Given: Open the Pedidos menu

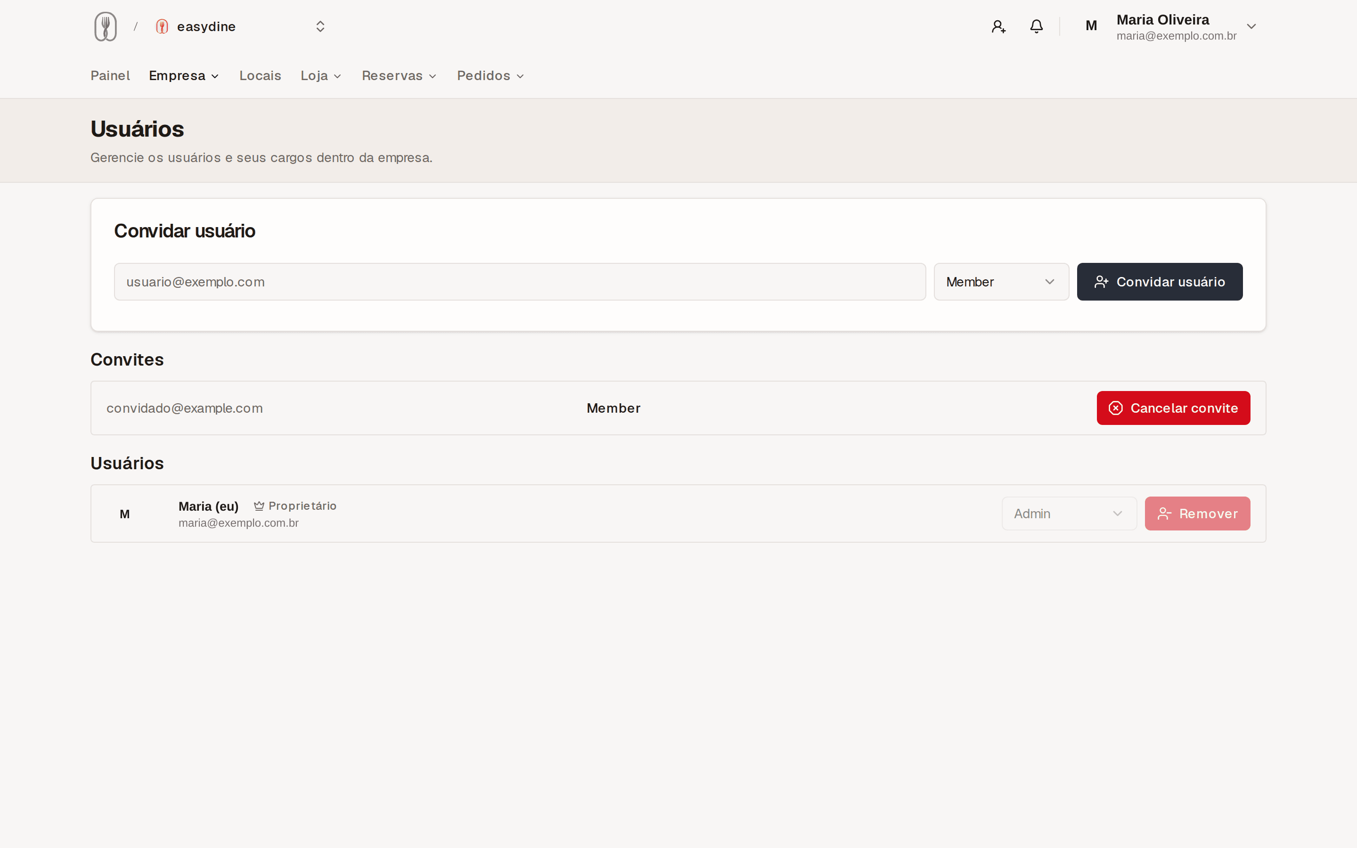Looking at the screenshot, I should pyautogui.click(x=490, y=76).
